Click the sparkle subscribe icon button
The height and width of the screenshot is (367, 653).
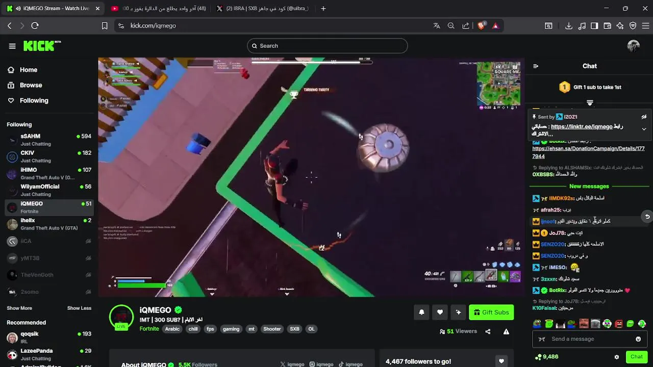pos(458,312)
